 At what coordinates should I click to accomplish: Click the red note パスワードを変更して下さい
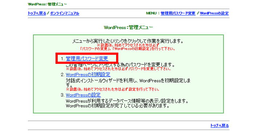pos(150,69)
